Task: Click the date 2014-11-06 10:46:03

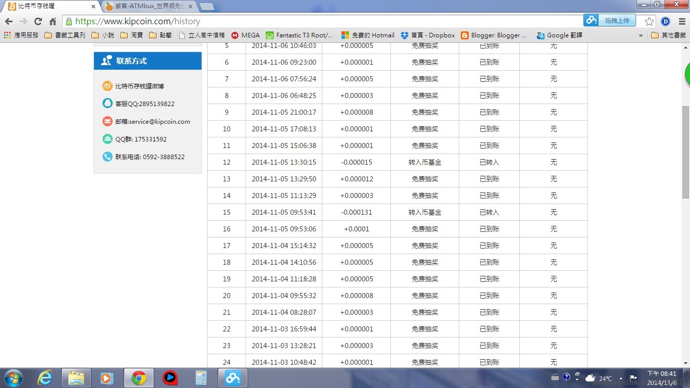Action: [284, 45]
